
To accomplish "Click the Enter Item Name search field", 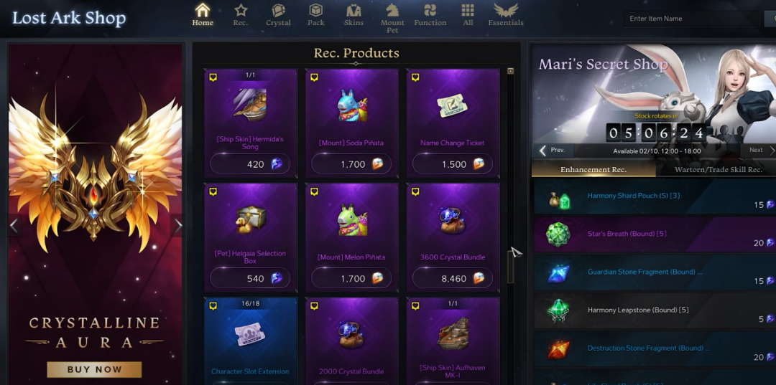I will [x=691, y=19].
